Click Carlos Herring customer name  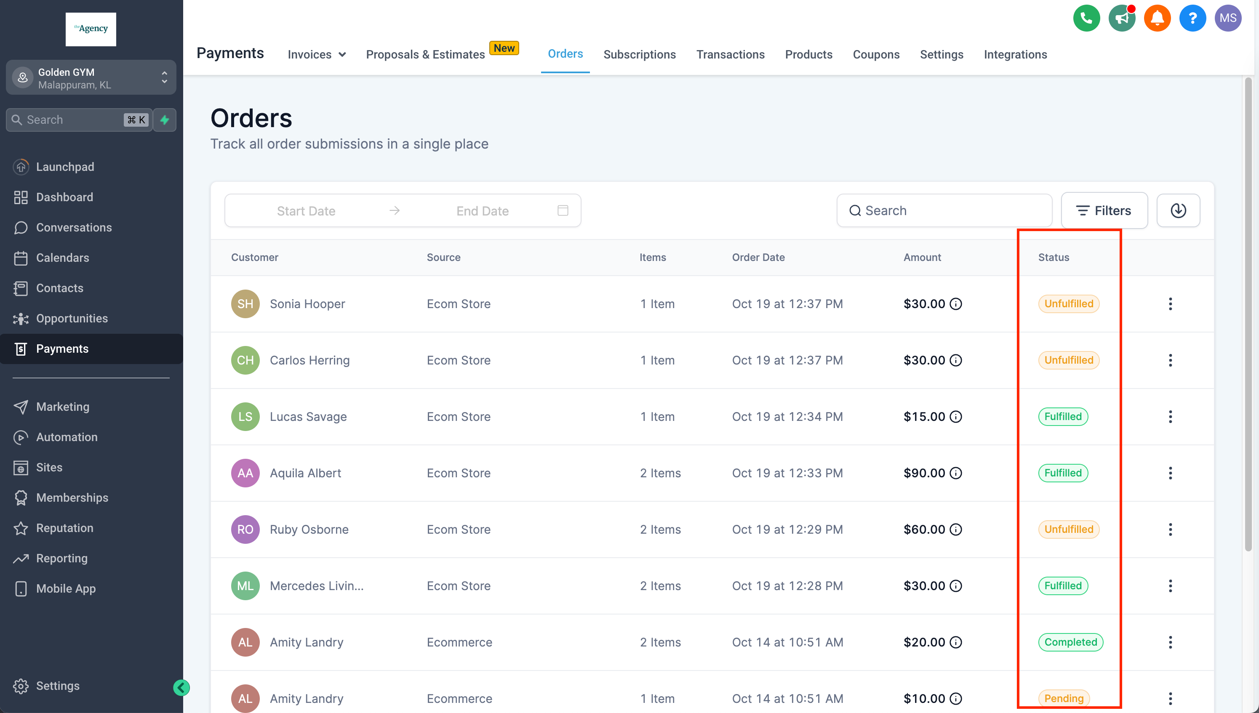(x=309, y=360)
